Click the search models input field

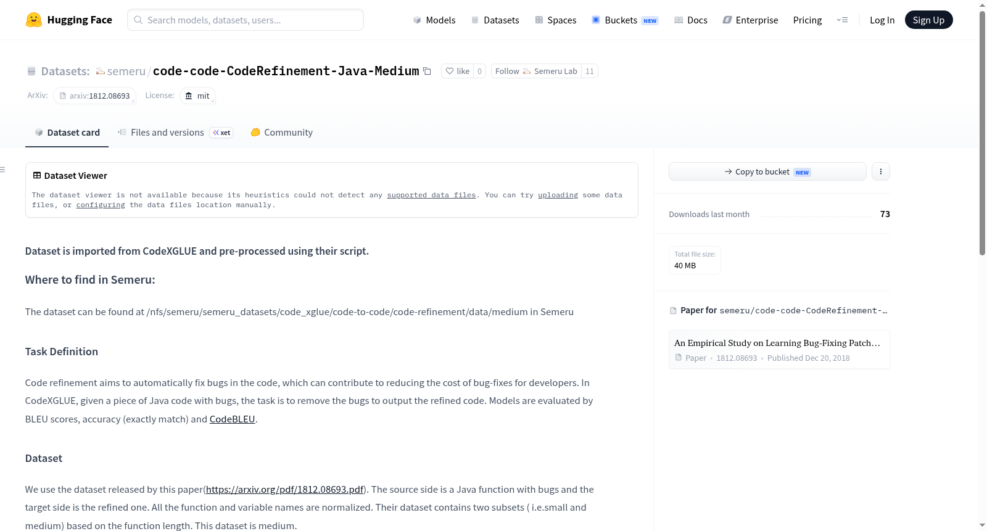pyautogui.click(x=246, y=20)
